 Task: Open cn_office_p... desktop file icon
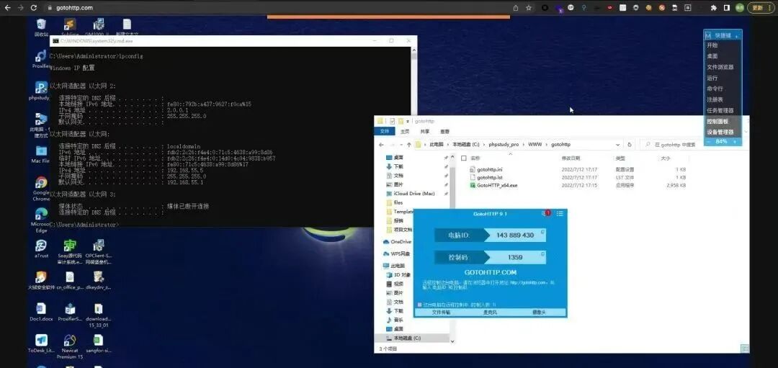pyautogui.click(x=69, y=281)
